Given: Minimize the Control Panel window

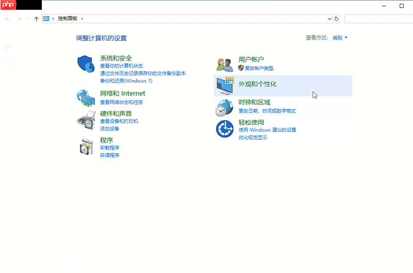Looking at the screenshot, I should point(384,6).
